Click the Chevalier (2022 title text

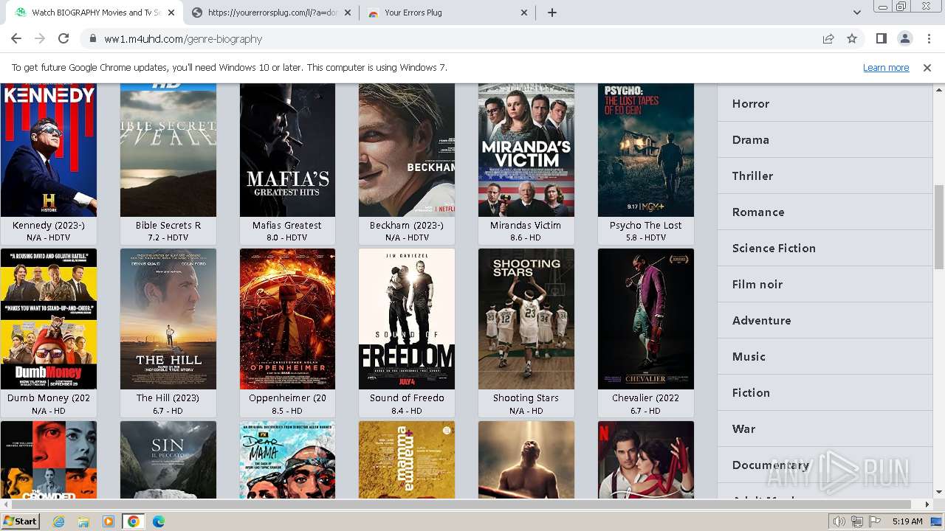(x=646, y=398)
